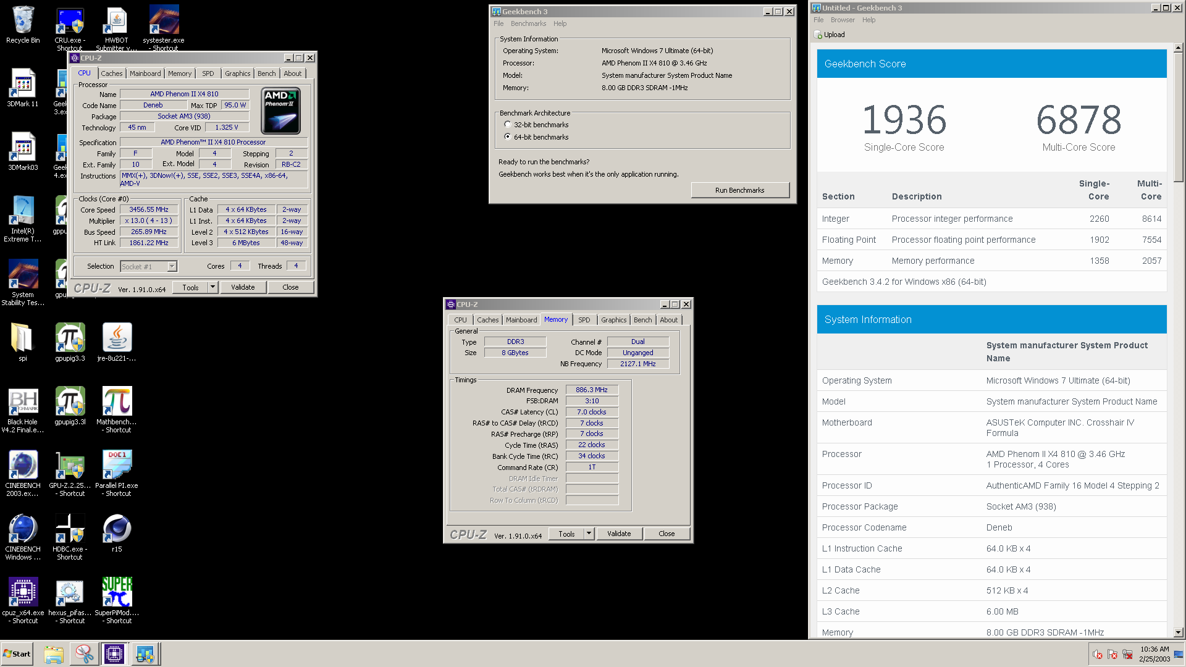
Task: Select 32-bit benchmarks radio option
Action: tap(508, 124)
